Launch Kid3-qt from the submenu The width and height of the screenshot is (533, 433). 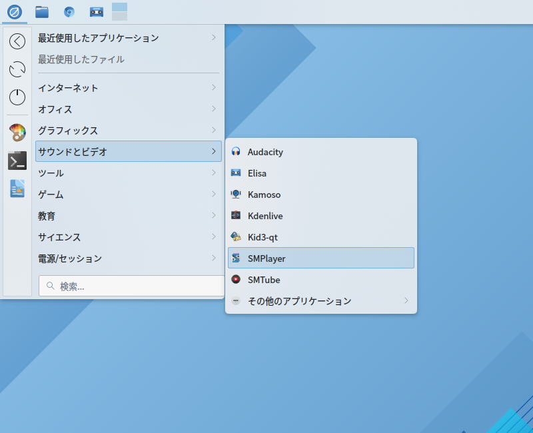click(321, 237)
